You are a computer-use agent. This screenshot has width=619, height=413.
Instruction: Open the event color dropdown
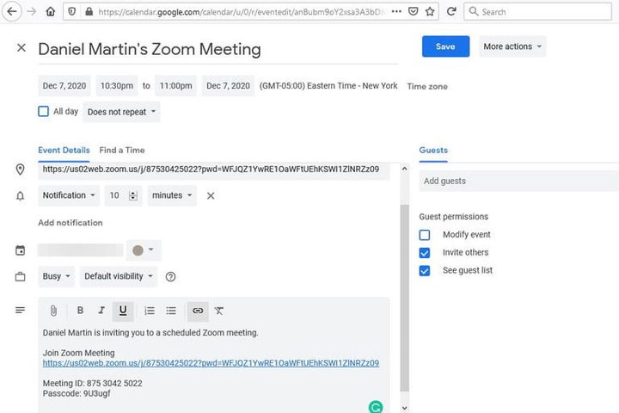144,250
